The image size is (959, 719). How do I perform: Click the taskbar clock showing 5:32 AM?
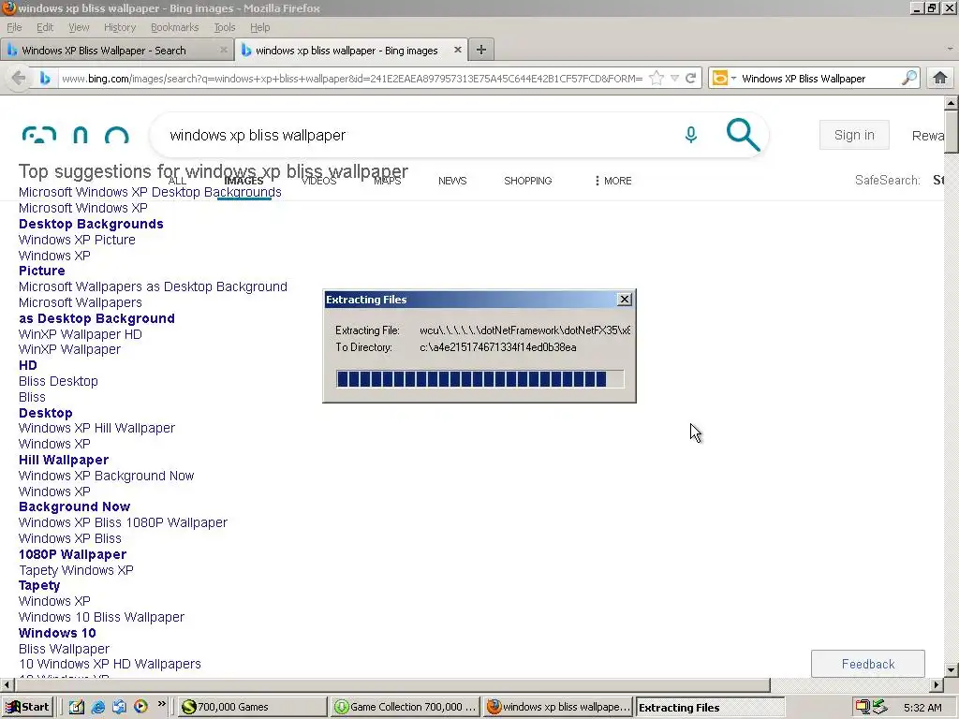(x=922, y=708)
